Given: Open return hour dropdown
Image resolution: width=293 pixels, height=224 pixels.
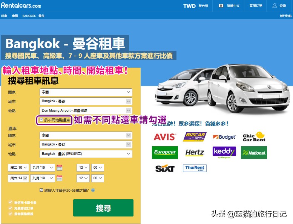Looking at the screenshot, I should coord(83,178).
